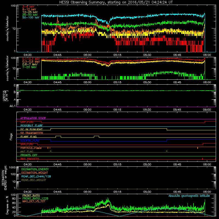This screenshot has height=219, width=219.
Task: Click the 0.3-0.8 MeV legend entry
Action: pos(31,62)
